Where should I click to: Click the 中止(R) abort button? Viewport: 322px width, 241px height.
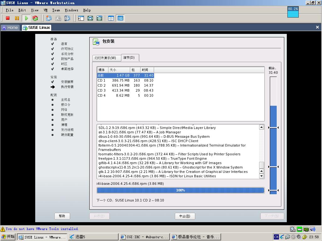(185, 216)
